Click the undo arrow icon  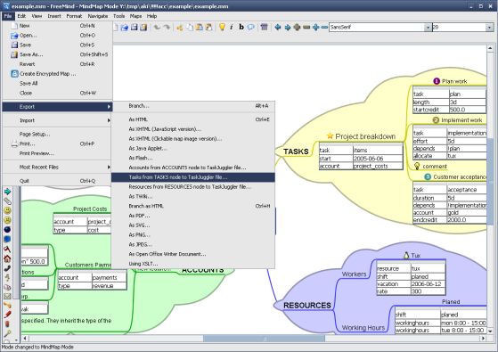157,28
